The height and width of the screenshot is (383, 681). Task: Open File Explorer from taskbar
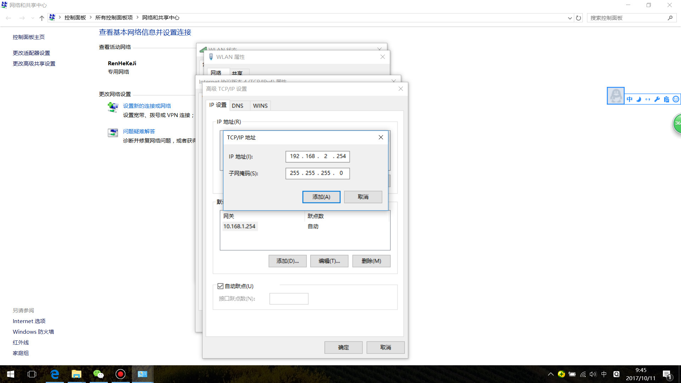(77, 374)
